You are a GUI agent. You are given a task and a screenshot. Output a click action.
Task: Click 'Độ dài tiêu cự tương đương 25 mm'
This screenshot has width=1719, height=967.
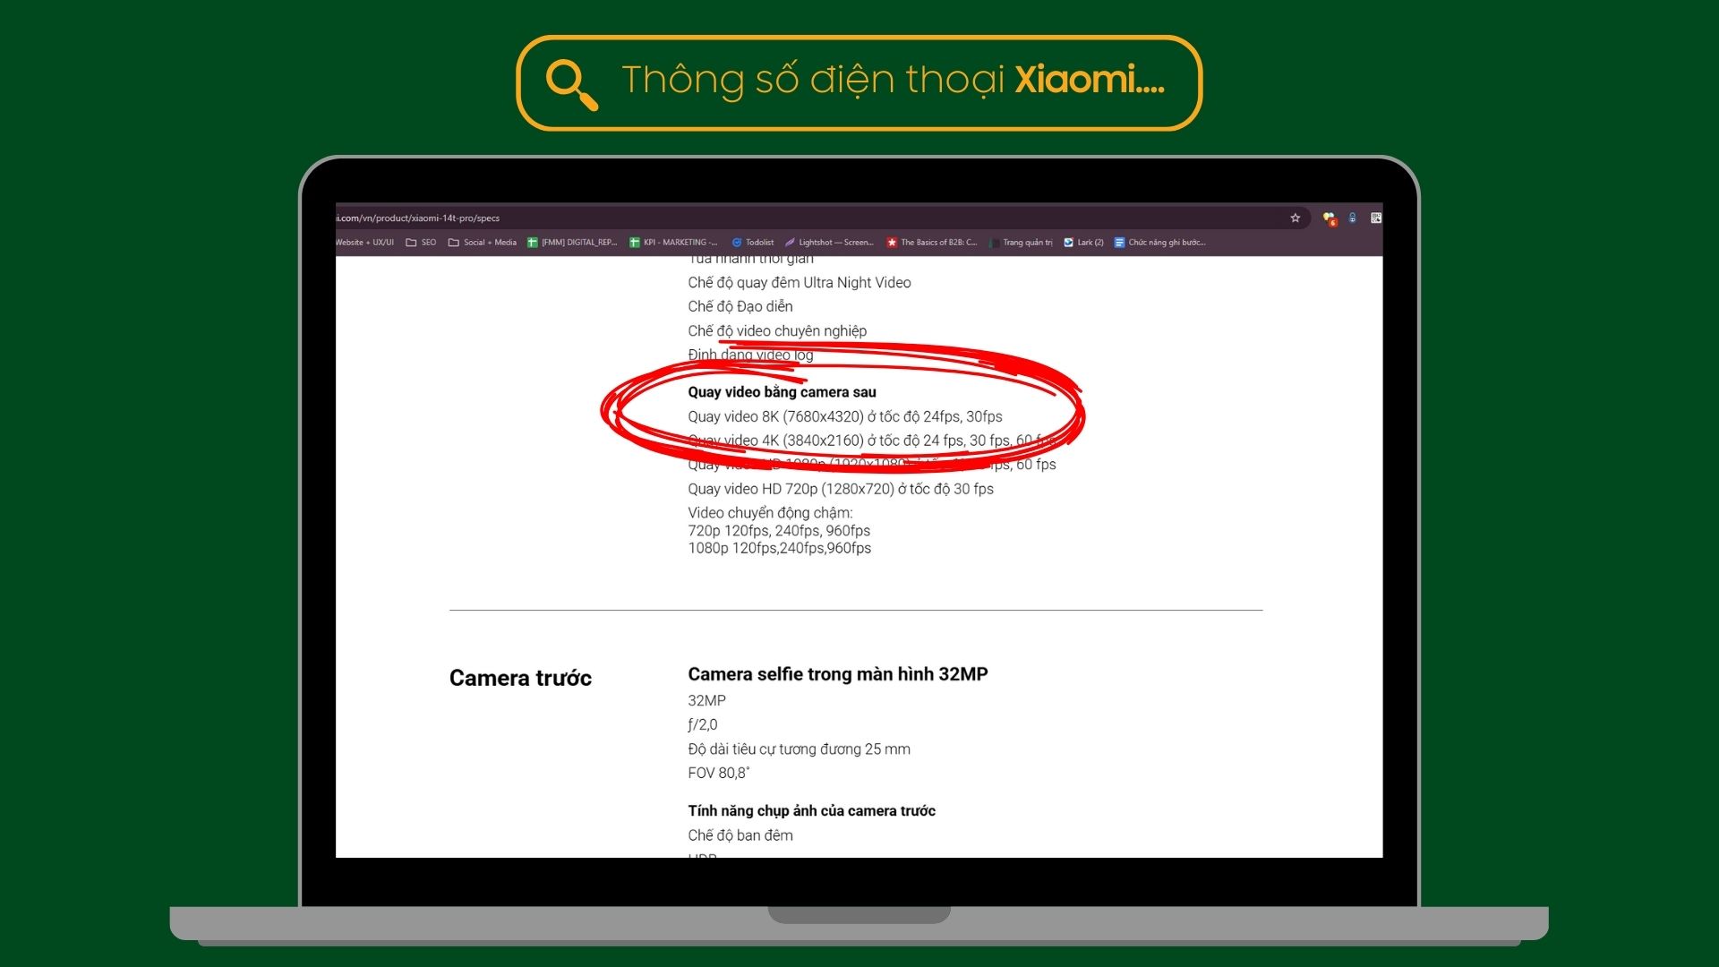coord(799,749)
